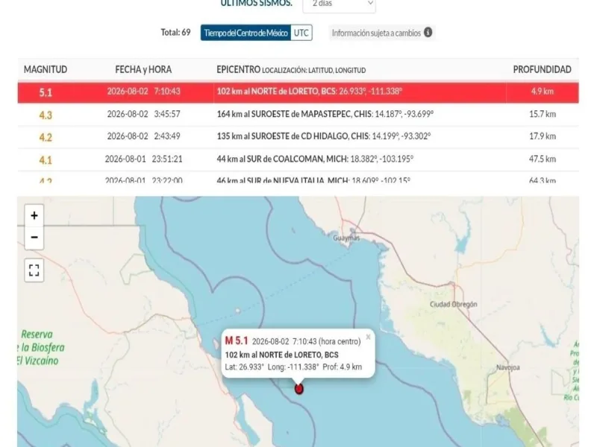Zoom out on the map
The image size is (597, 447).
coord(34,238)
